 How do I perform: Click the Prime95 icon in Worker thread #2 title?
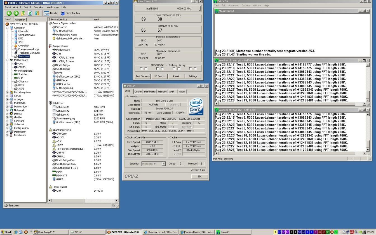pyautogui.click(x=217, y=110)
